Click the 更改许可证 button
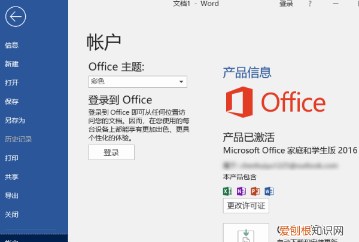Screen dimensions: 359x242 click(246, 206)
